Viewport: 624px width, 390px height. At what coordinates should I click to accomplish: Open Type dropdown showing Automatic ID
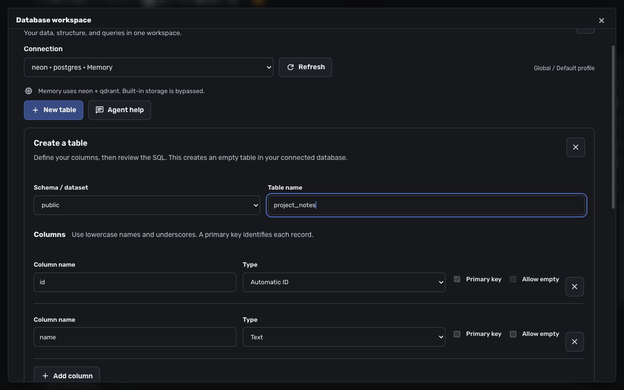(x=344, y=282)
